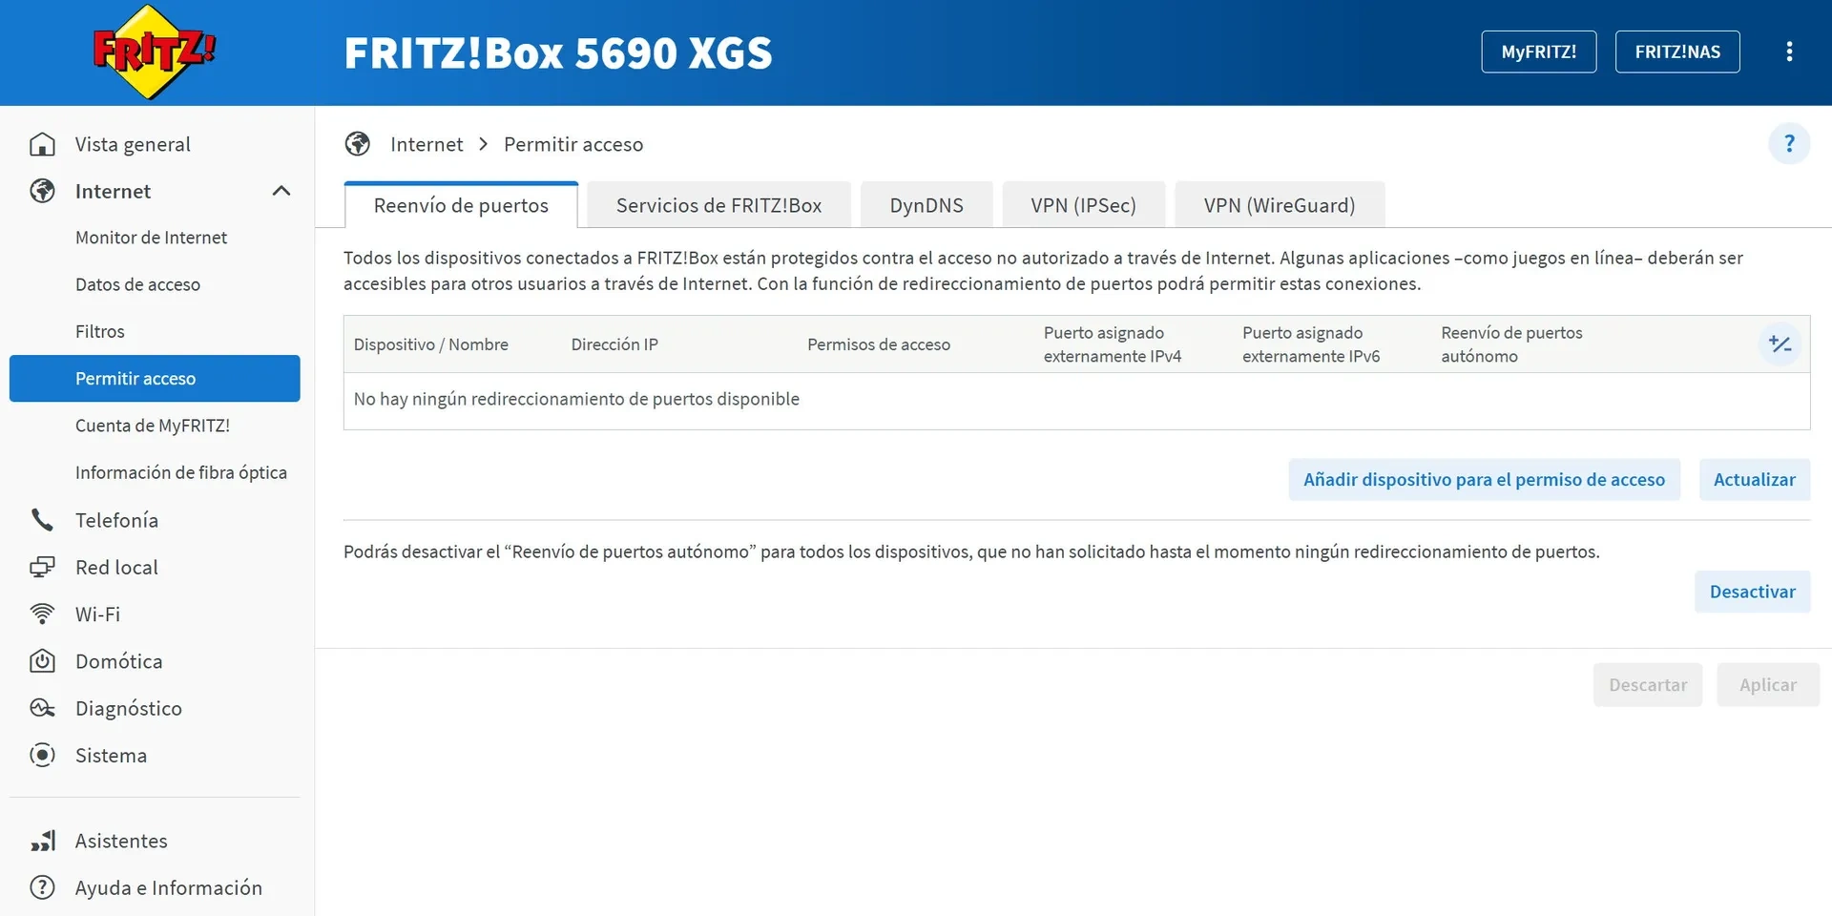Click the Diagnóstico icon
The image size is (1832, 916).
[x=42, y=708]
